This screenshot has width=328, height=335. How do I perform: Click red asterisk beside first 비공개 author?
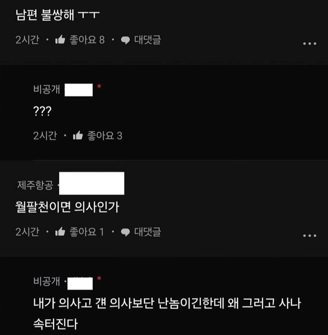coord(99,87)
